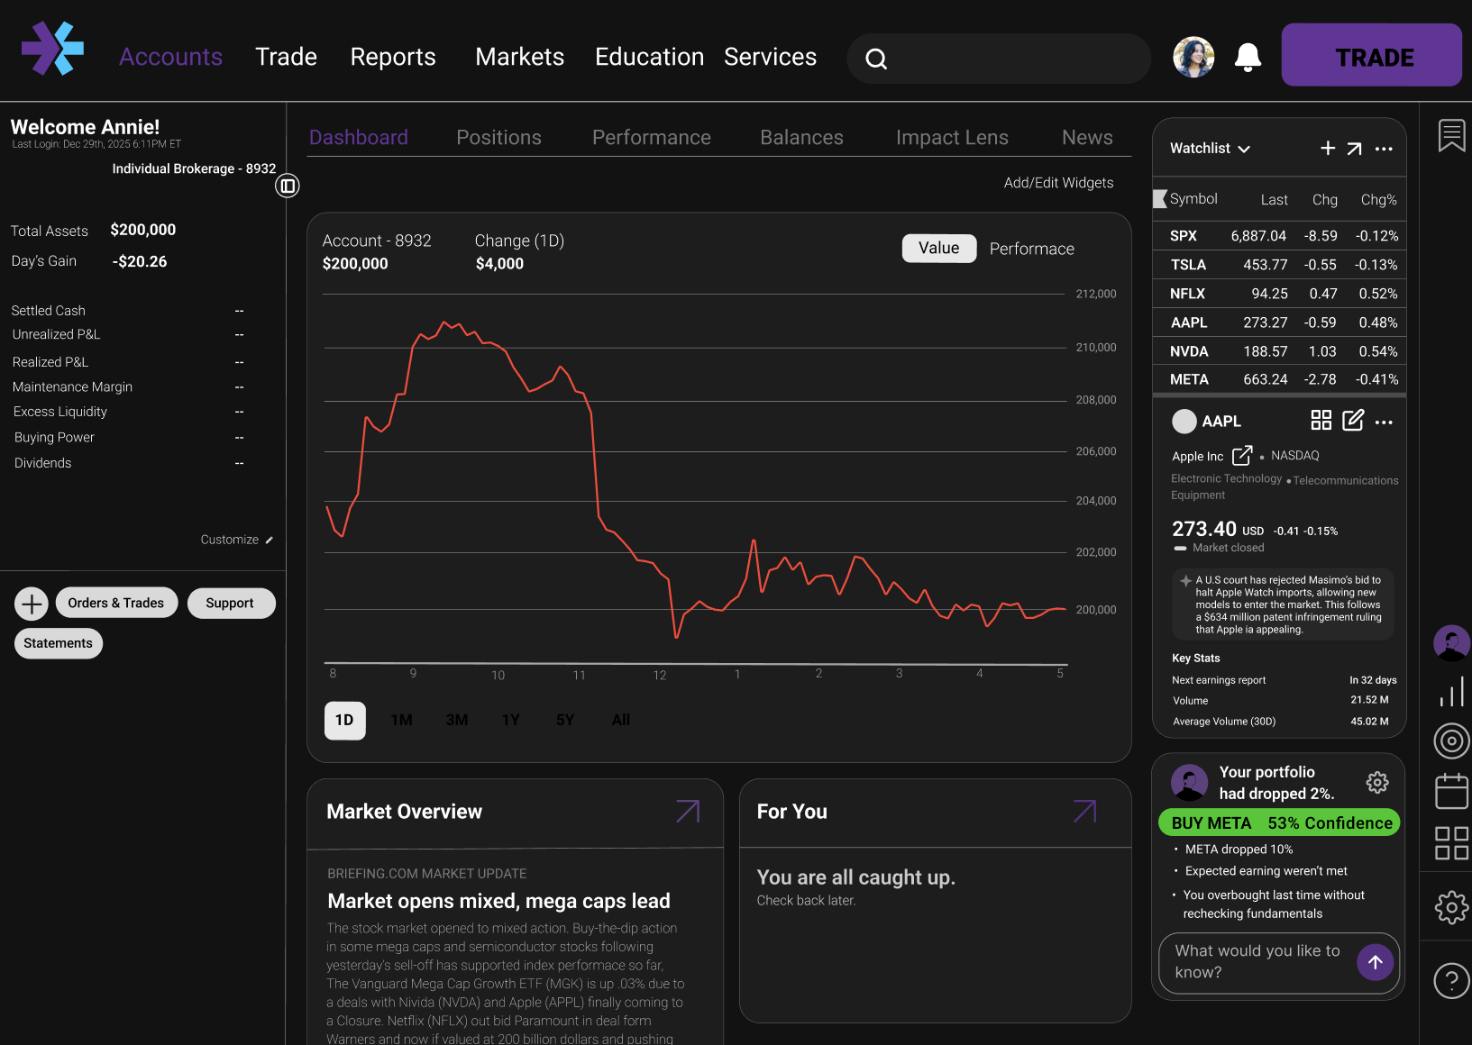Expand the Market Overview widget arrow
The height and width of the screenshot is (1045, 1472).
click(688, 811)
